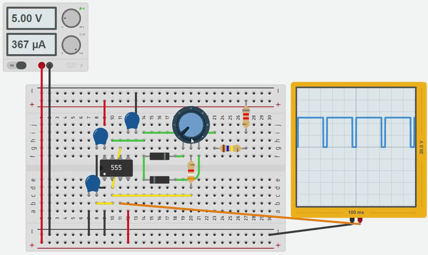Select the lower blue capacitor near row c
This screenshot has width=428, height=255.
[93, 184]
